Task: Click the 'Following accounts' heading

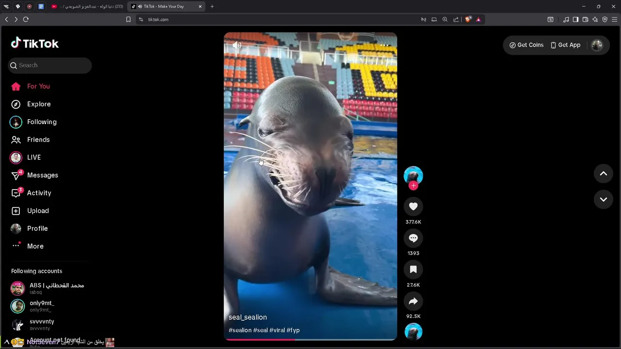Action: (37, 271)
